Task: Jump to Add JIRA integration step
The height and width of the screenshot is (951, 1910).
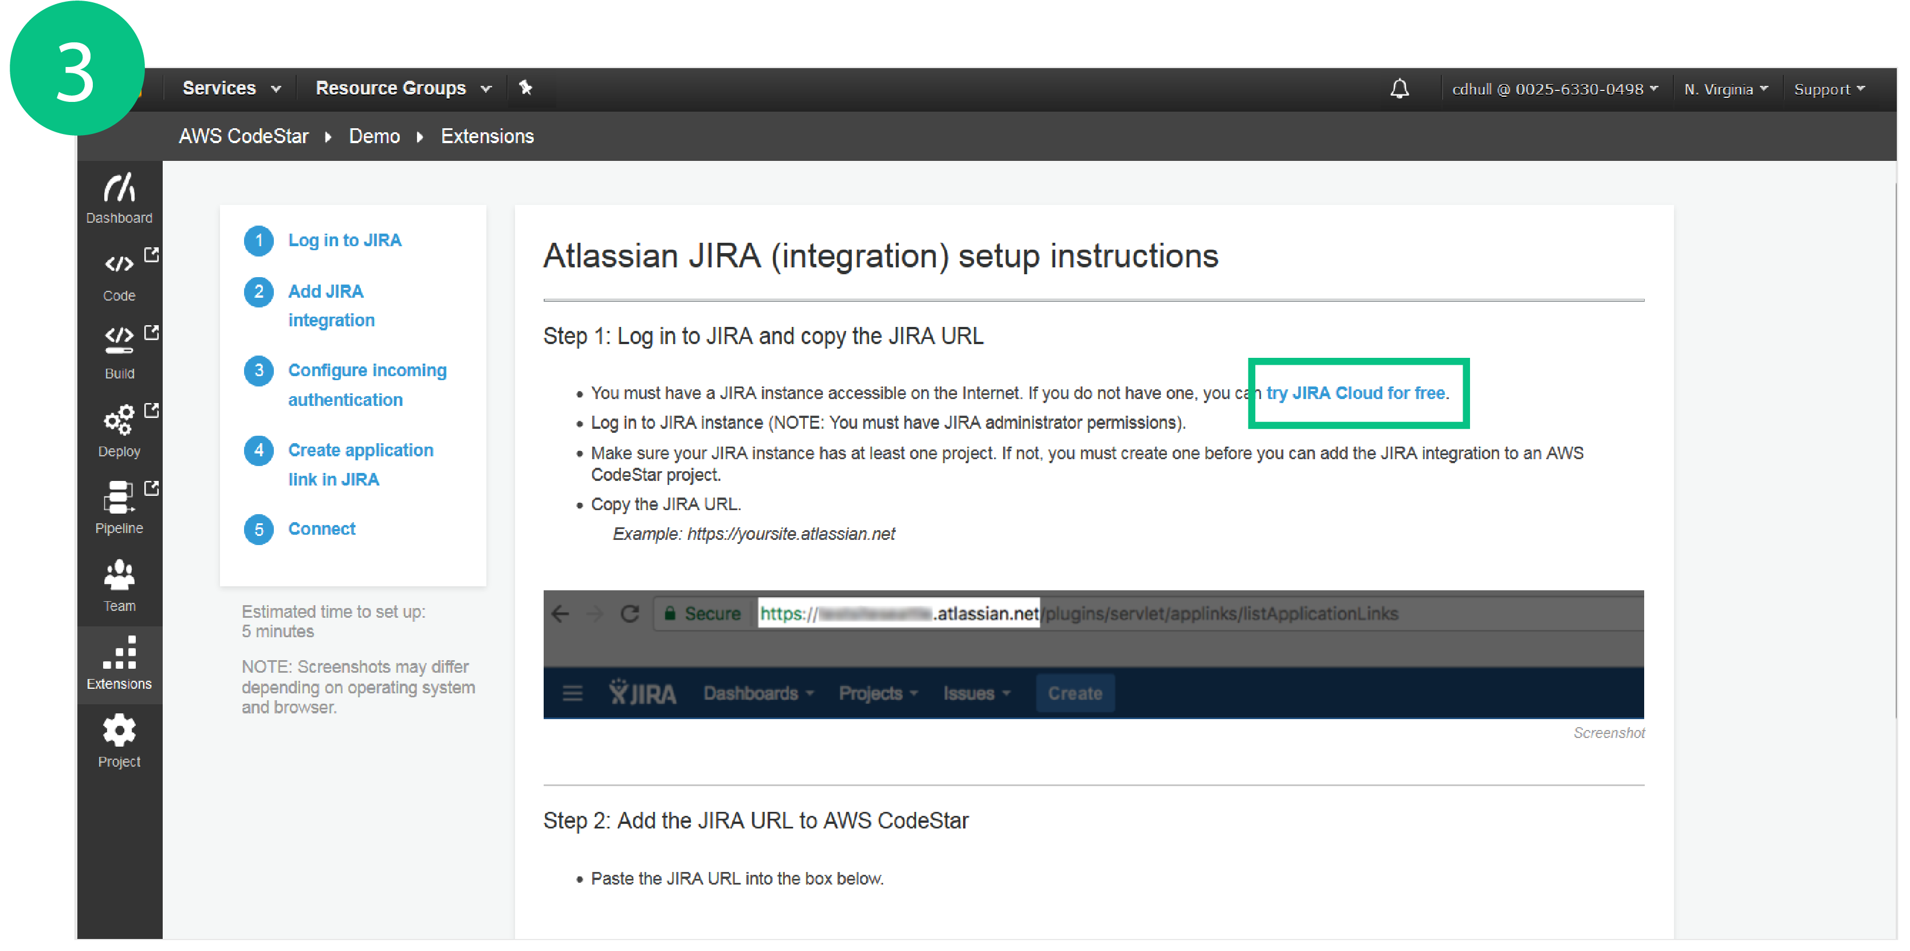Action: point(332,306)
